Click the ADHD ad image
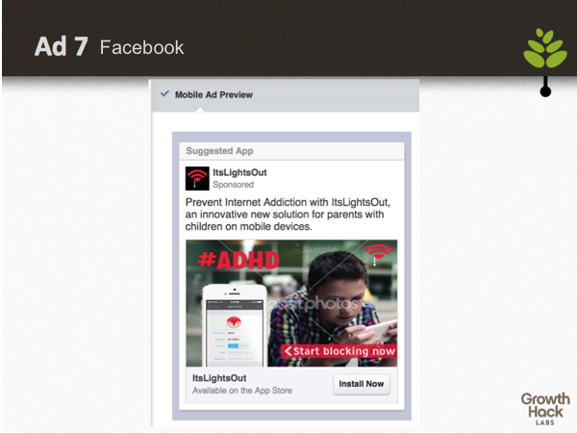Screen dimensions: 577x433 point(291,303)
